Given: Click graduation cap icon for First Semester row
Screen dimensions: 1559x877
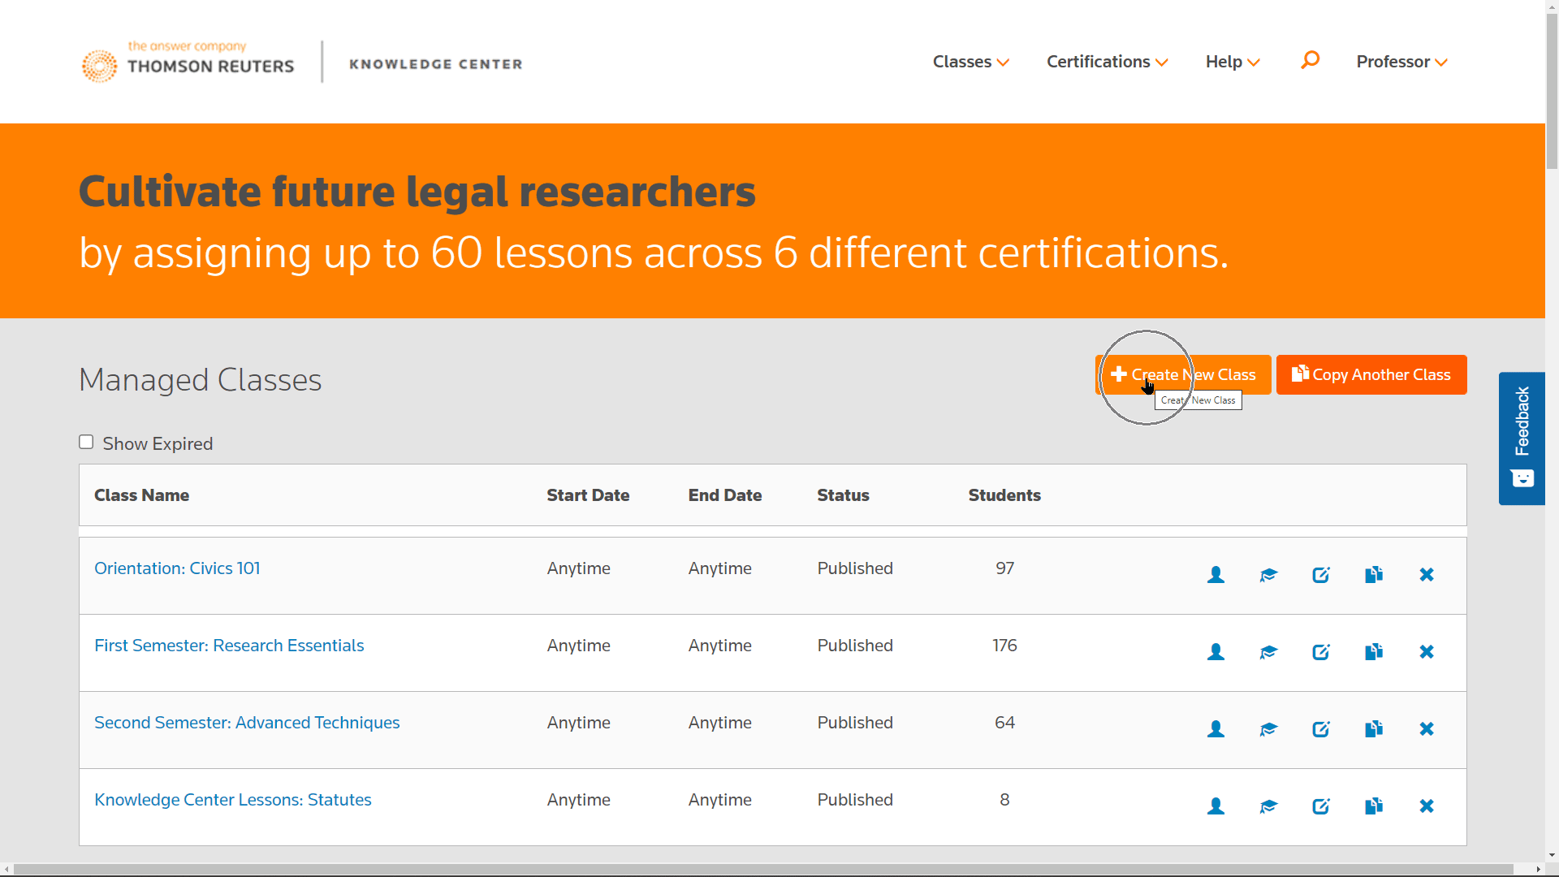Looking at the screenshot, I should pos(1268,652).
